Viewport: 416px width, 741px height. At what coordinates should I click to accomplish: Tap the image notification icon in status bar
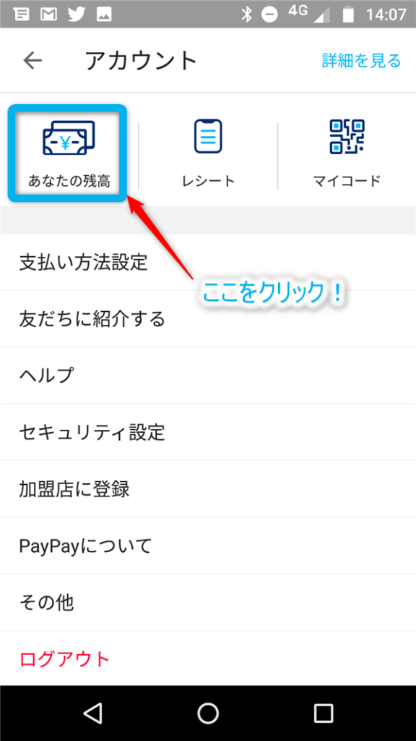104,14
